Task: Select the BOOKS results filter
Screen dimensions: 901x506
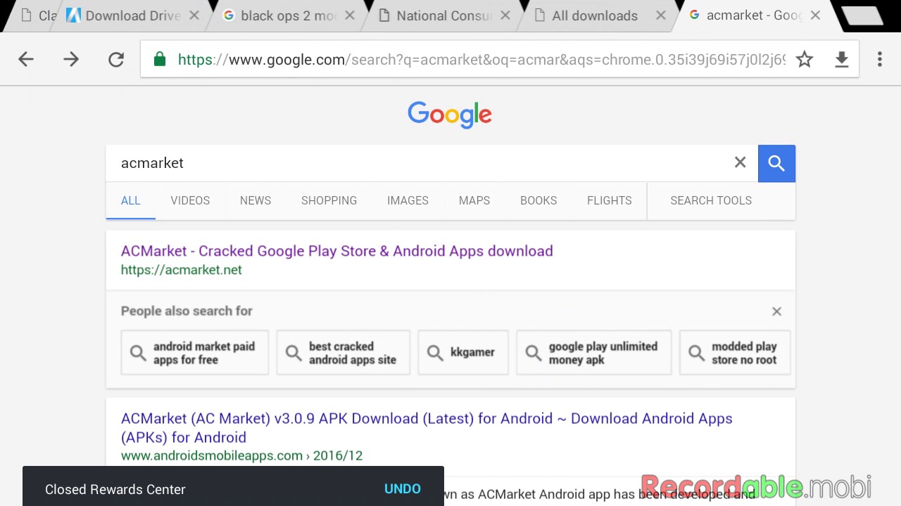Action: click(x=538, y=200)
